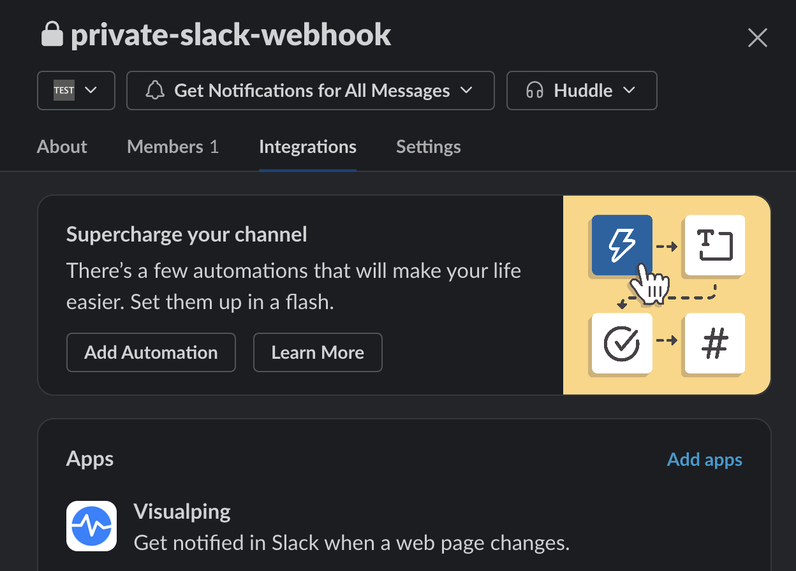Open the Settings tab

[429, 147]
